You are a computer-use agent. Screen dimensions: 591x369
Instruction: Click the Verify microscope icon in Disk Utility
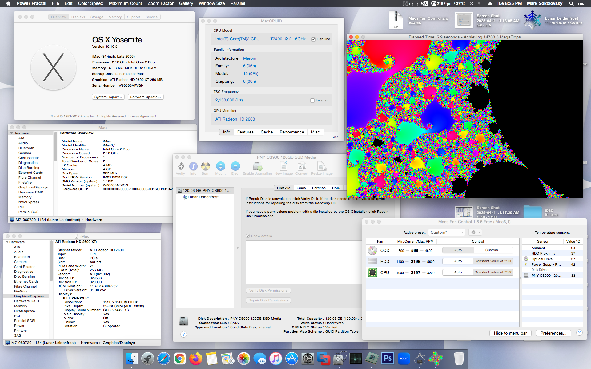[181, 166]
